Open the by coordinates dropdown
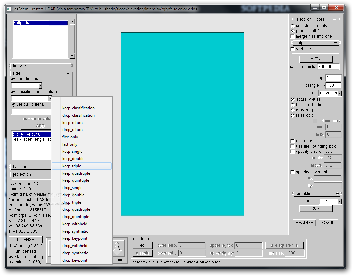 pyautogui.click(x=40, y=86)
